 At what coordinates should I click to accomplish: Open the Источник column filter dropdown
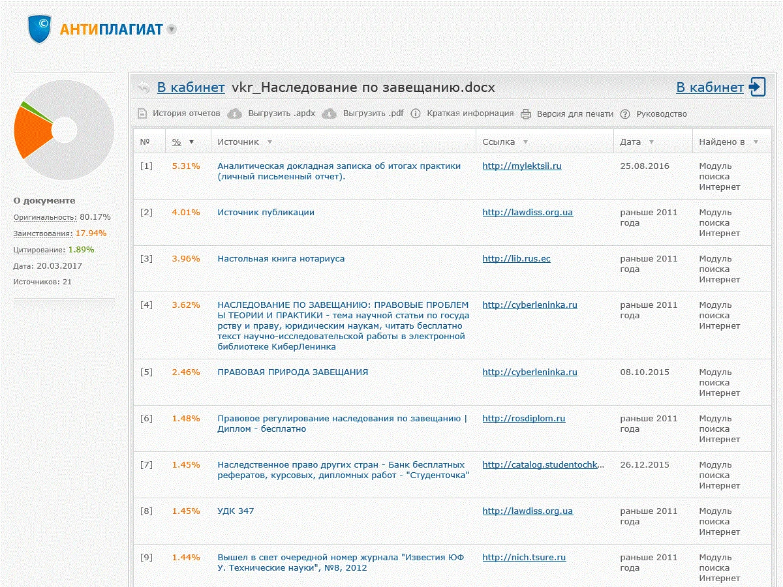coord(269,142)
